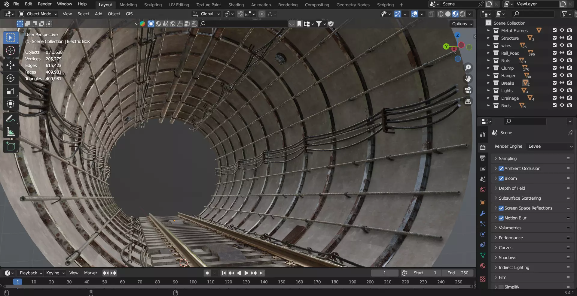
Task: Switch perspective/orthographic grid icon
Action: coord(468,101)
